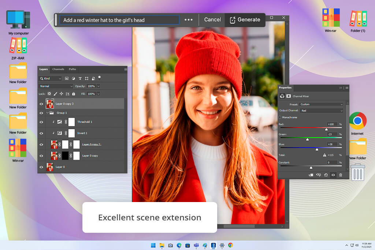Open the Recycle Bin desktop icon

pos(357,172)
